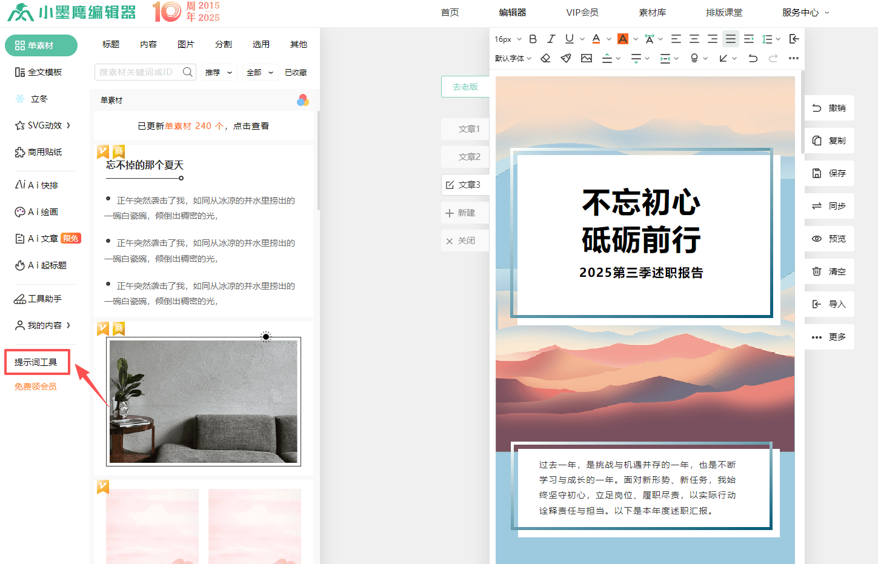Screen dimensions: 878x564
Task: Toggle bold formatting in the editor toolbar
Action: tap(533, 39)
